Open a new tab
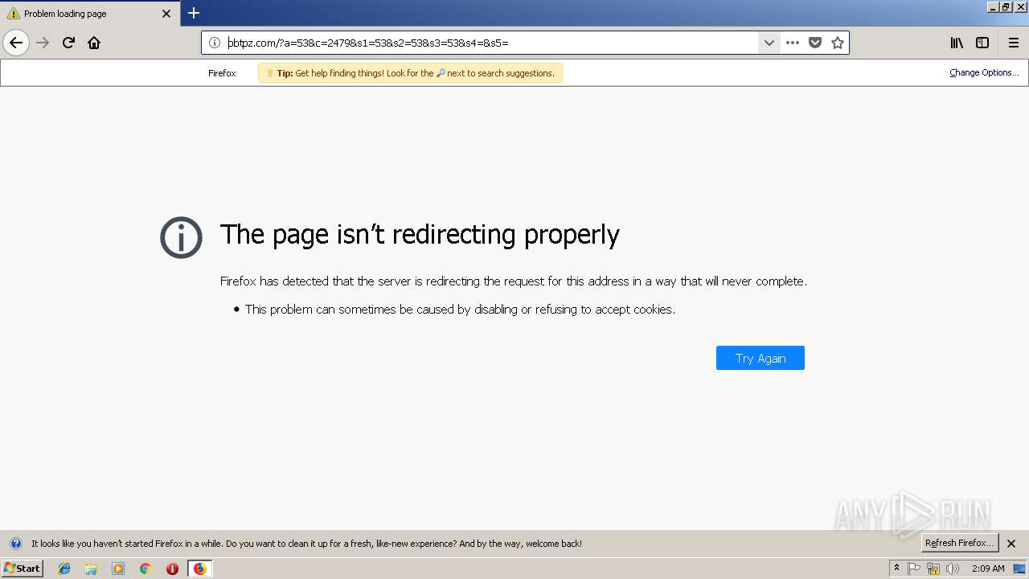 194,13
